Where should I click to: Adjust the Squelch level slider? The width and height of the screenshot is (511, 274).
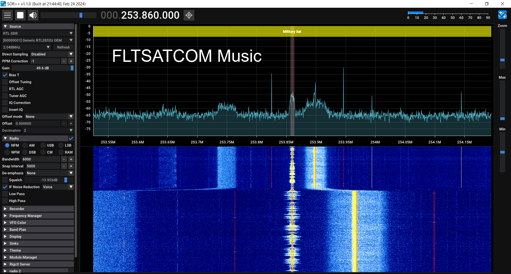(x=49, y=180)
